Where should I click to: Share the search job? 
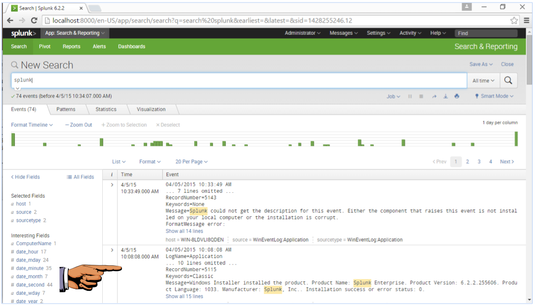[x=434, y=97]
